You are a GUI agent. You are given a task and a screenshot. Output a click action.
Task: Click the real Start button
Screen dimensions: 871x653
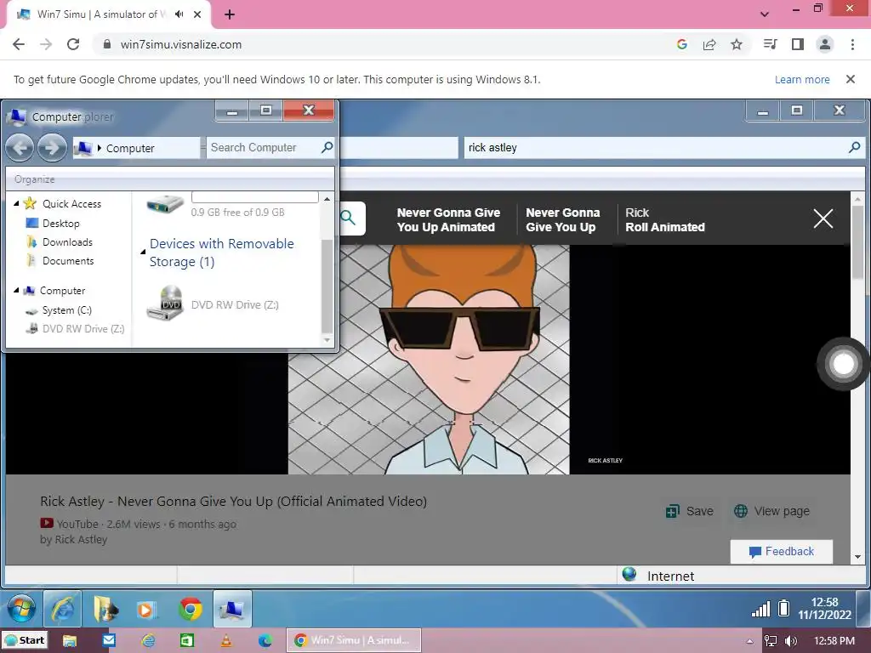pos(25,640)
